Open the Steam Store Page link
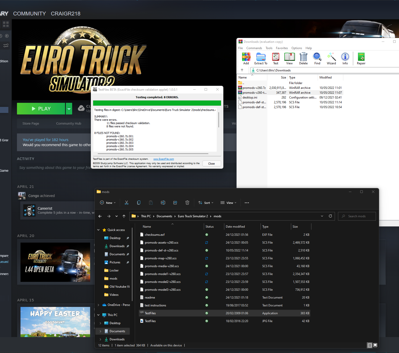 point(31,124)
